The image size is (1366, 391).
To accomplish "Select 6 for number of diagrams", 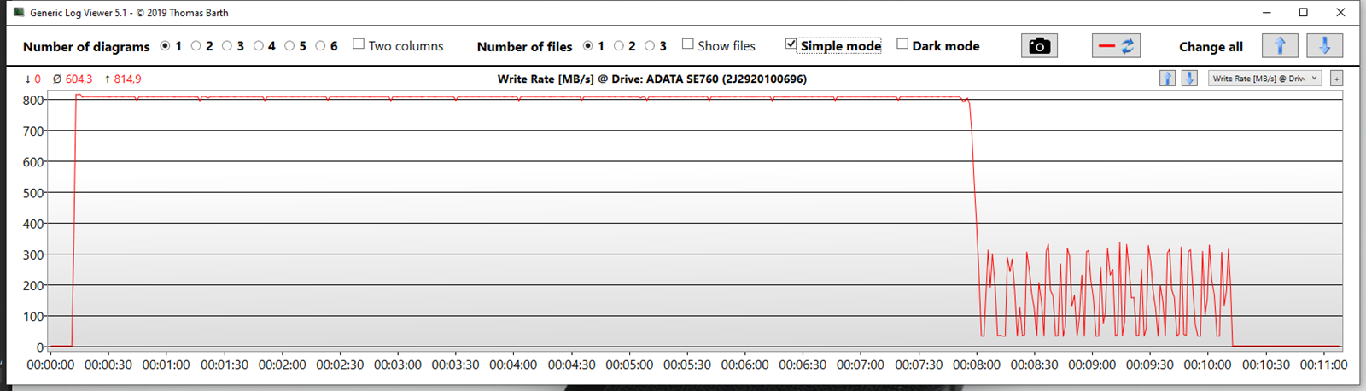I will pos(320,46).
